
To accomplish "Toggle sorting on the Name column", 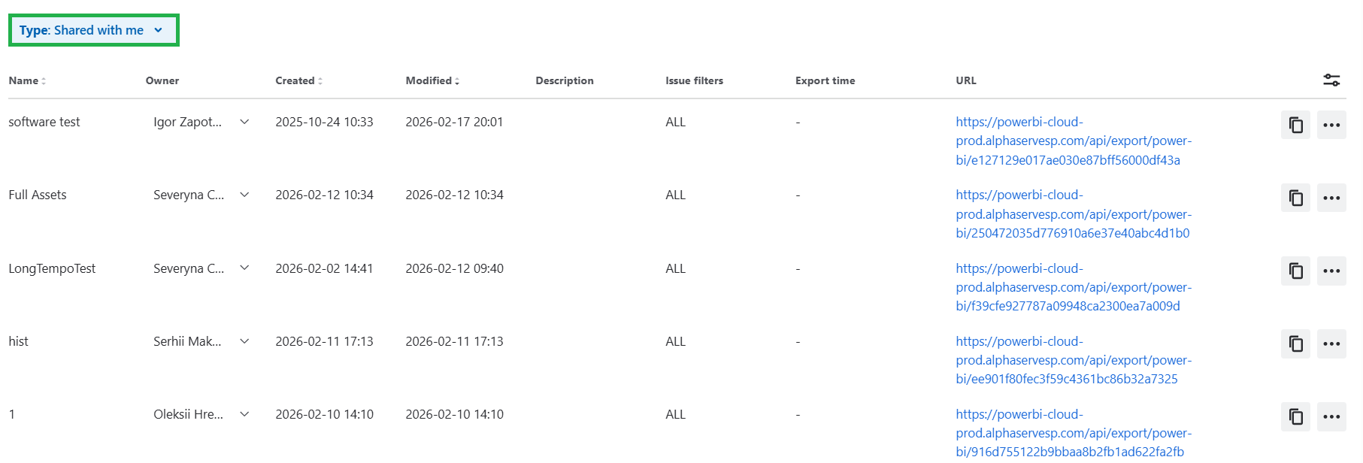I will 44,80.
